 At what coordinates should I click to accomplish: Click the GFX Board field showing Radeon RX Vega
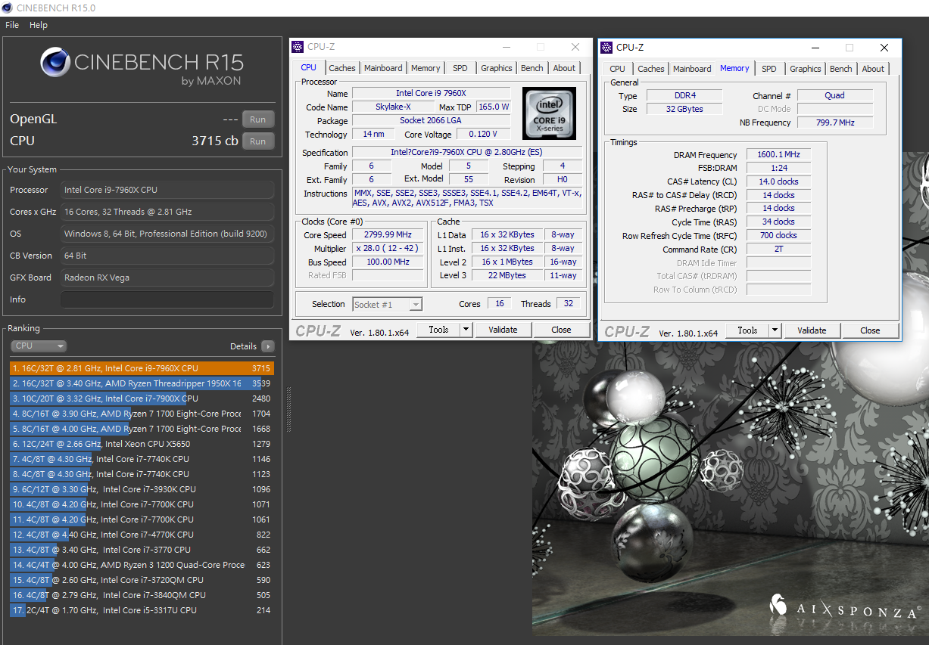click(167, 278)
